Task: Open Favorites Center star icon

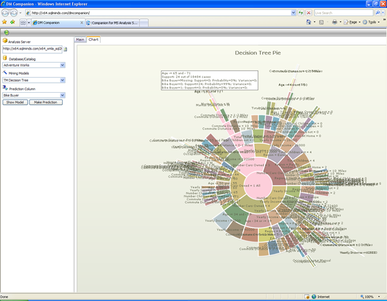Action: (x=4, y=22)
